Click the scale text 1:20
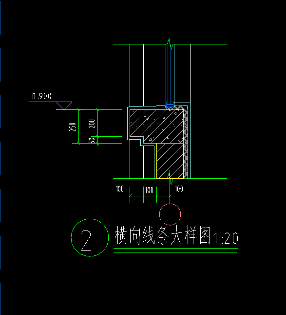The image size is (286, 315). tap(225, 238)
